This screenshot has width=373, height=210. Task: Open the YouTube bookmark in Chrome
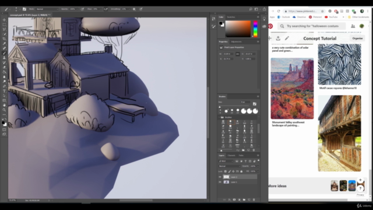click(x=331, y=17)
